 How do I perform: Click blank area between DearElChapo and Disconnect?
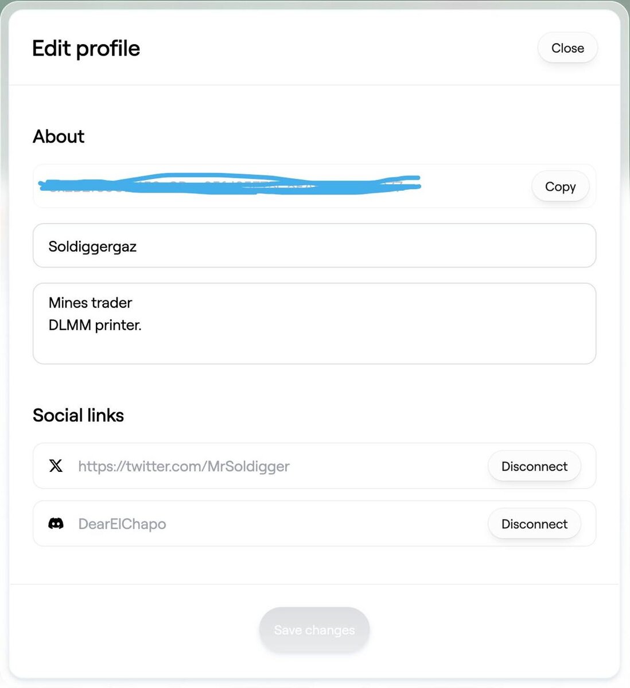pos(327,524)
